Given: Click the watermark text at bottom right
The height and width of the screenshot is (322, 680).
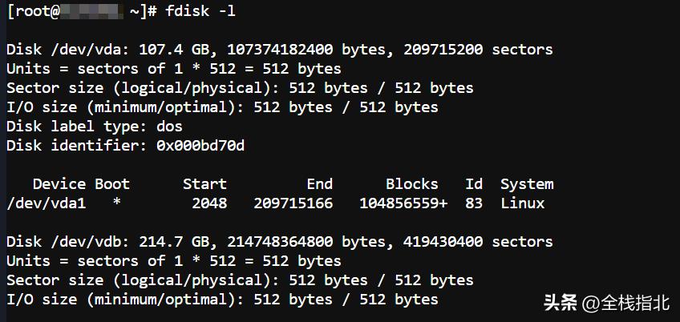Looking at the screenshot, I should [607, 304].
